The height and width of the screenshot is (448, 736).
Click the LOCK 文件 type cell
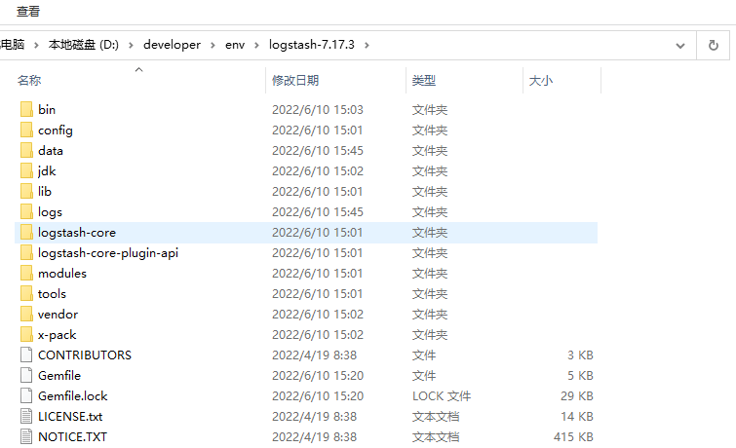442,396
